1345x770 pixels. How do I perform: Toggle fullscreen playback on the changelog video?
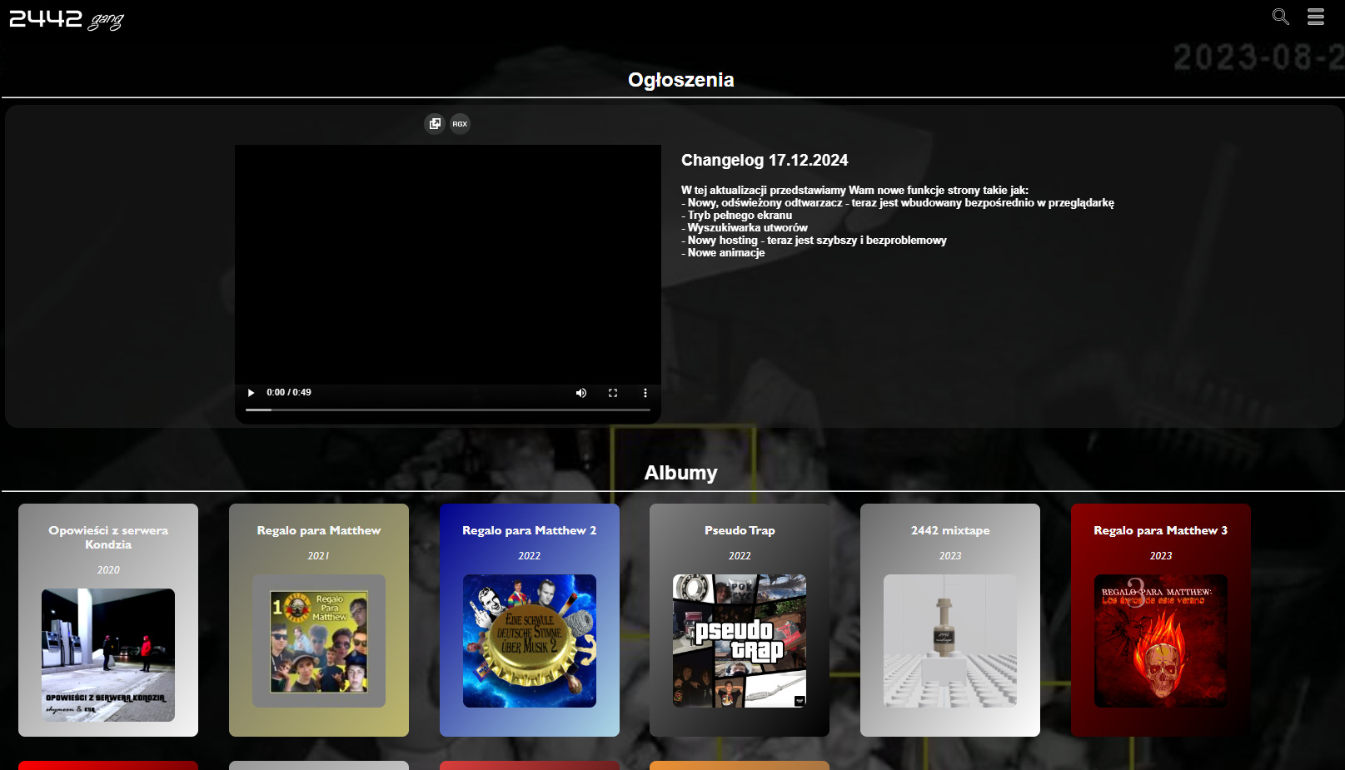[x=614, y=392]
